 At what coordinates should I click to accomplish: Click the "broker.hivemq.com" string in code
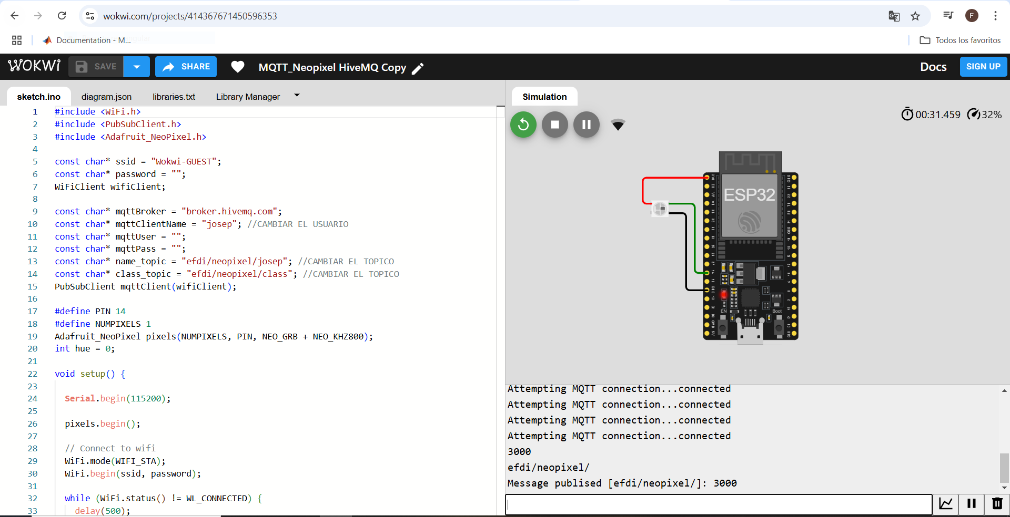pyautogui.click(x=229, y=211)
